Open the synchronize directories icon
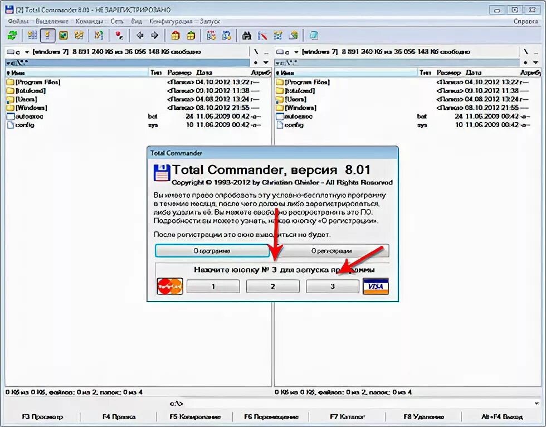 278,35
